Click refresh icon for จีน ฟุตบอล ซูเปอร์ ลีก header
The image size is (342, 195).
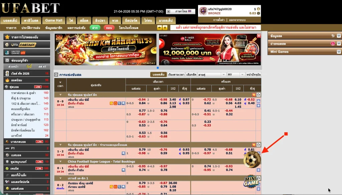coord(259,95)
